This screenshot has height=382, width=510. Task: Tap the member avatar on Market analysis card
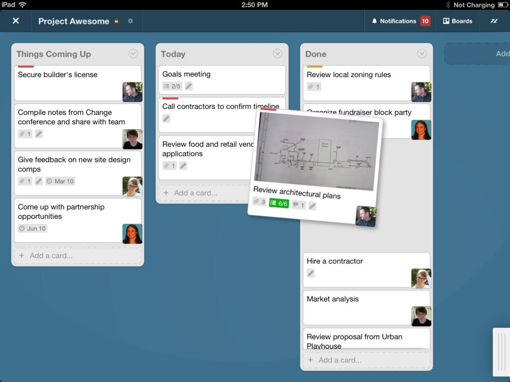(421, 315)
